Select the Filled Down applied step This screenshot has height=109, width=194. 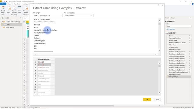click(x=172, y=45)
